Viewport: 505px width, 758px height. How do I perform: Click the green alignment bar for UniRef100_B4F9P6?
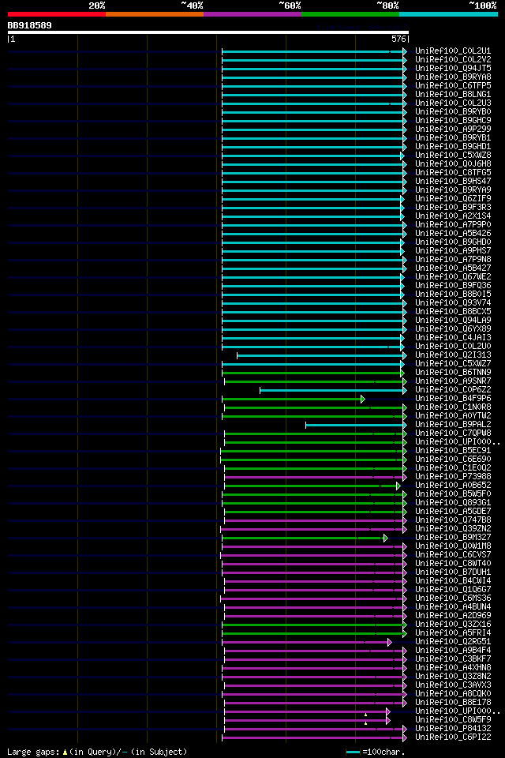[x=294, y=400]
